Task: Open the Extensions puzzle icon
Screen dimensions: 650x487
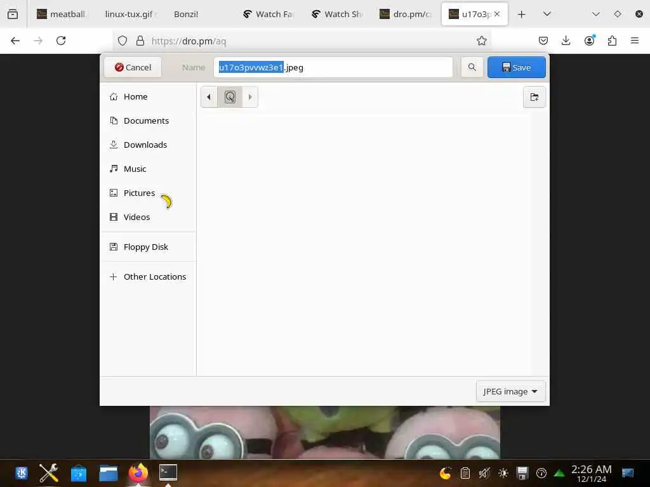Action: click(612, 41)
